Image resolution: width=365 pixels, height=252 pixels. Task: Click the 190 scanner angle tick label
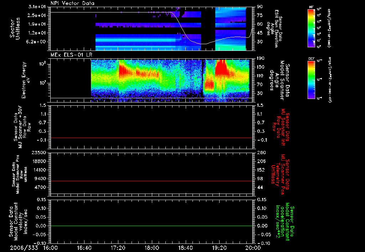pyautogui.click(x=261, y=58)
